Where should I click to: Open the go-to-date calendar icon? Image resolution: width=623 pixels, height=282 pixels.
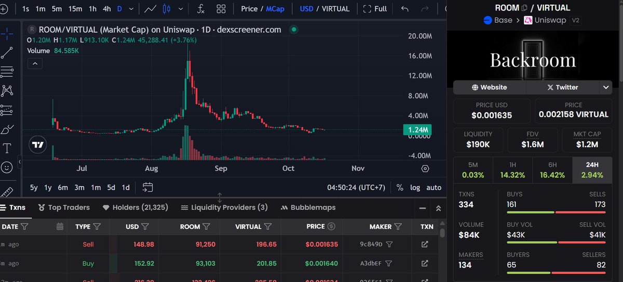tap(147, 187)
